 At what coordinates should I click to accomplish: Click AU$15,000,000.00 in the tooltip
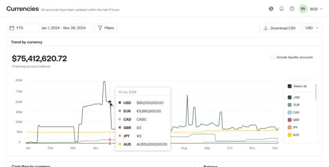pyautogui.click(x=152, y=144)
